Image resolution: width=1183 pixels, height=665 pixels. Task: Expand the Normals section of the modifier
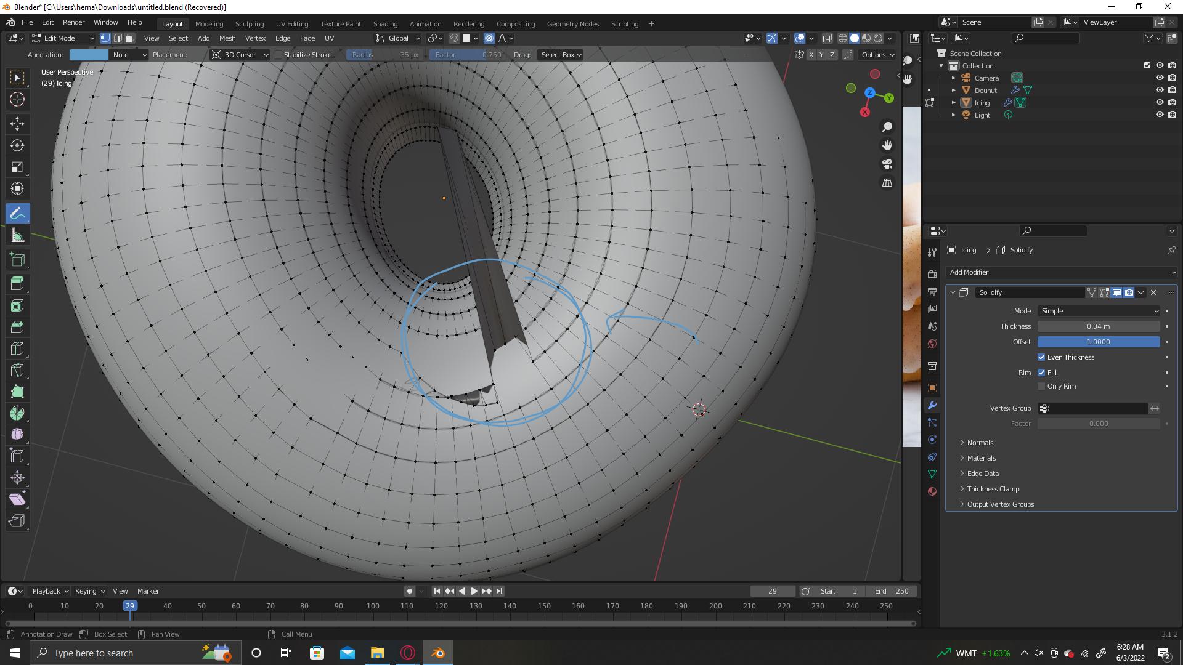tap(979, 442)
